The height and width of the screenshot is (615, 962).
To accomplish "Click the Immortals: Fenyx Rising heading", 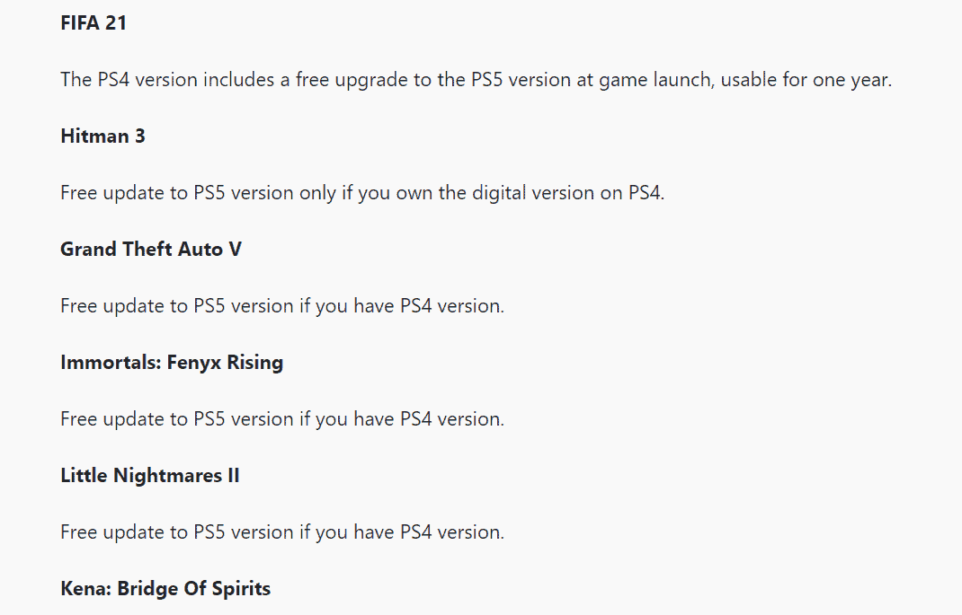I will point(172,363).
